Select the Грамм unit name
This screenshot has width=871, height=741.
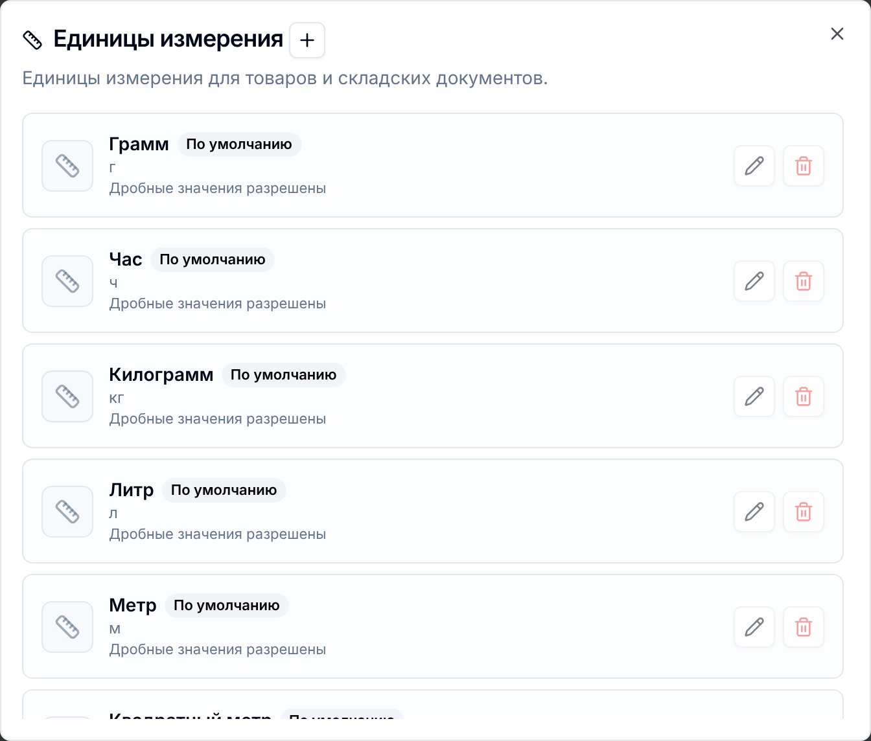click(x=139, y=144)
